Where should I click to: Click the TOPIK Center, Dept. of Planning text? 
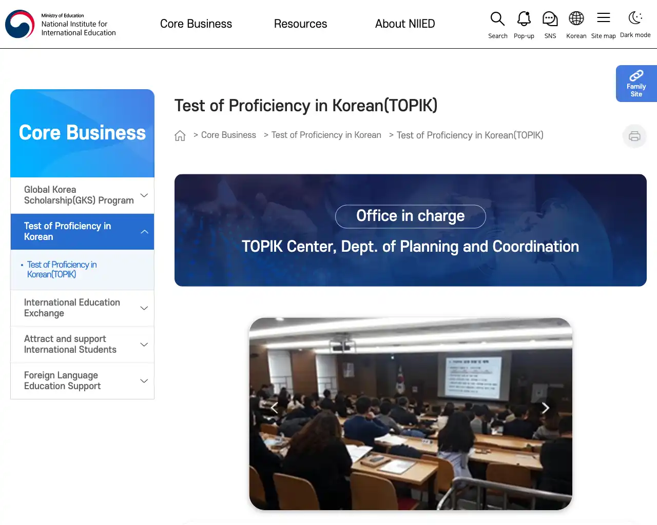[x=410, y=247]
